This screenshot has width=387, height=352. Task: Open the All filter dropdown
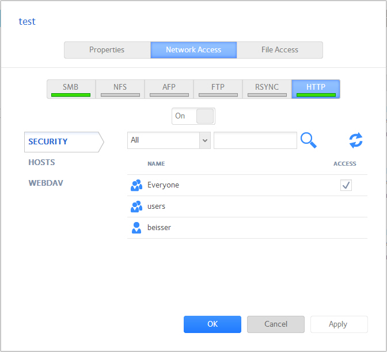(x=169, y=140)
